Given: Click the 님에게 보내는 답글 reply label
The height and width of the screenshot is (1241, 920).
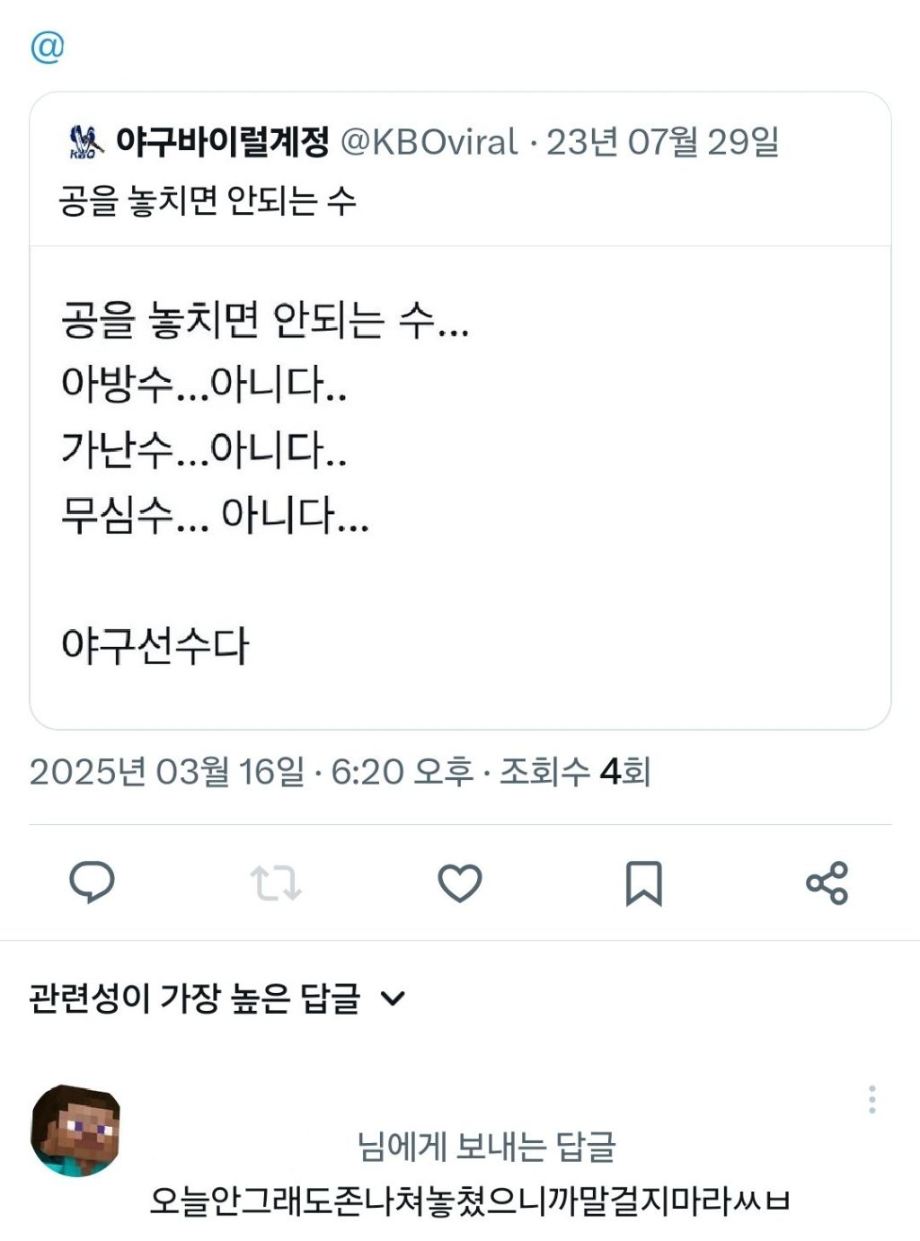Looking at the screenshot, I should [486, 1146].
